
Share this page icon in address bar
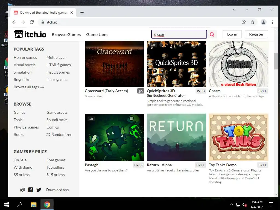(244, 22)
